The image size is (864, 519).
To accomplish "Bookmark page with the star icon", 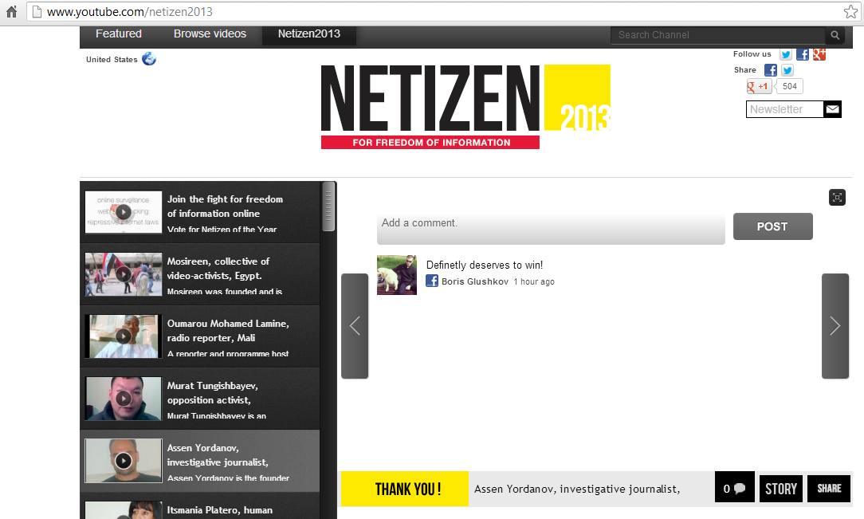I will [850, 12].
